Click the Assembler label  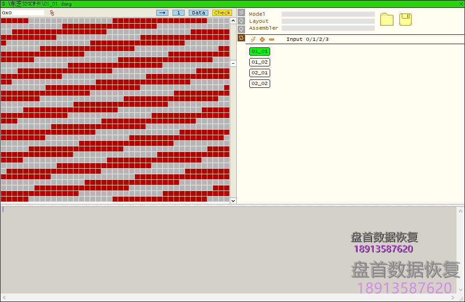(263, 28)
